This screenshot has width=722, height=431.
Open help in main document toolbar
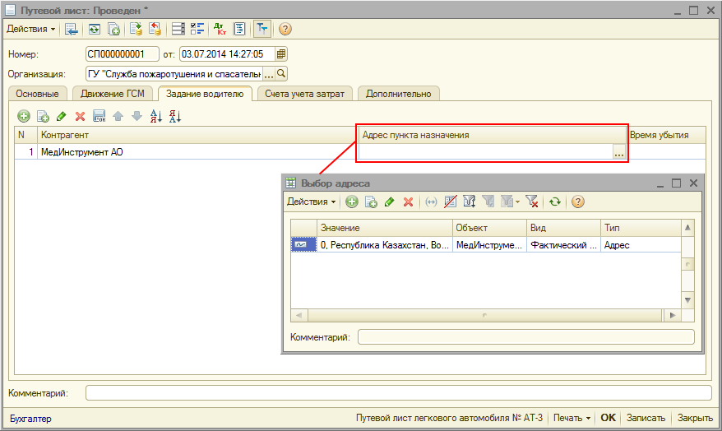tap(285, 29)
